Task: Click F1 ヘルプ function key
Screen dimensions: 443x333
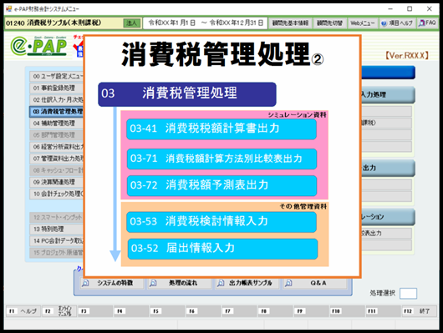Action: [23, 311]
